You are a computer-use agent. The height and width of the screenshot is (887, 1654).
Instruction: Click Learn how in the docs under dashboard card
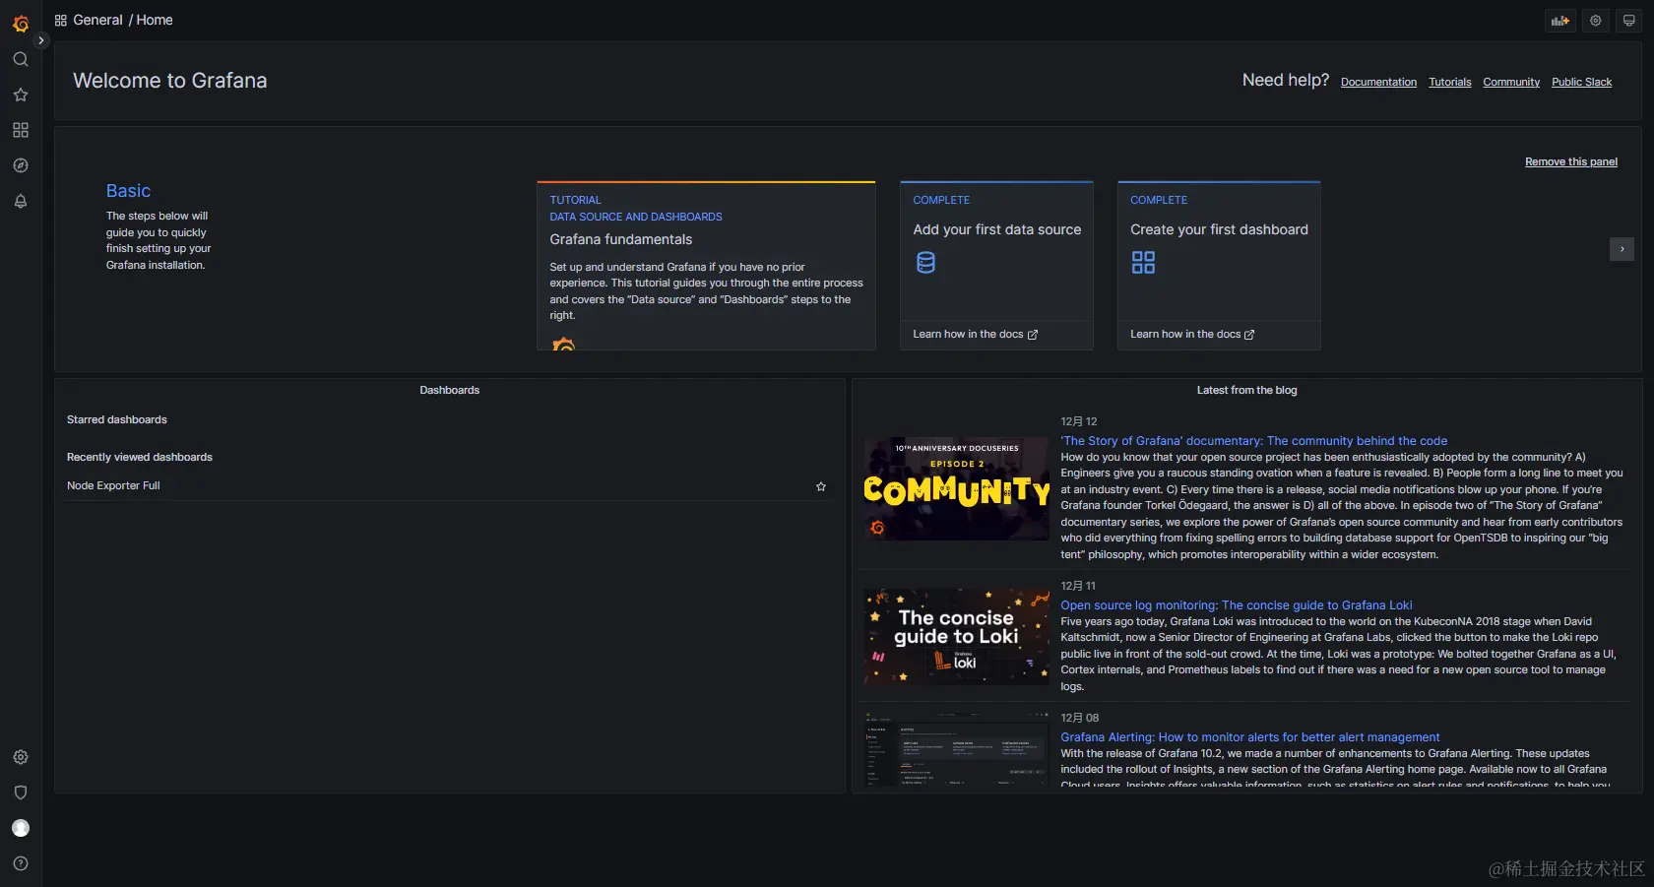pyautogui.click(x=1192, y=335)
